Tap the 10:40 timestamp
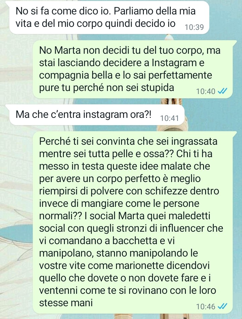The height and width of the screenshot is (319, 242). pos(206,91)
